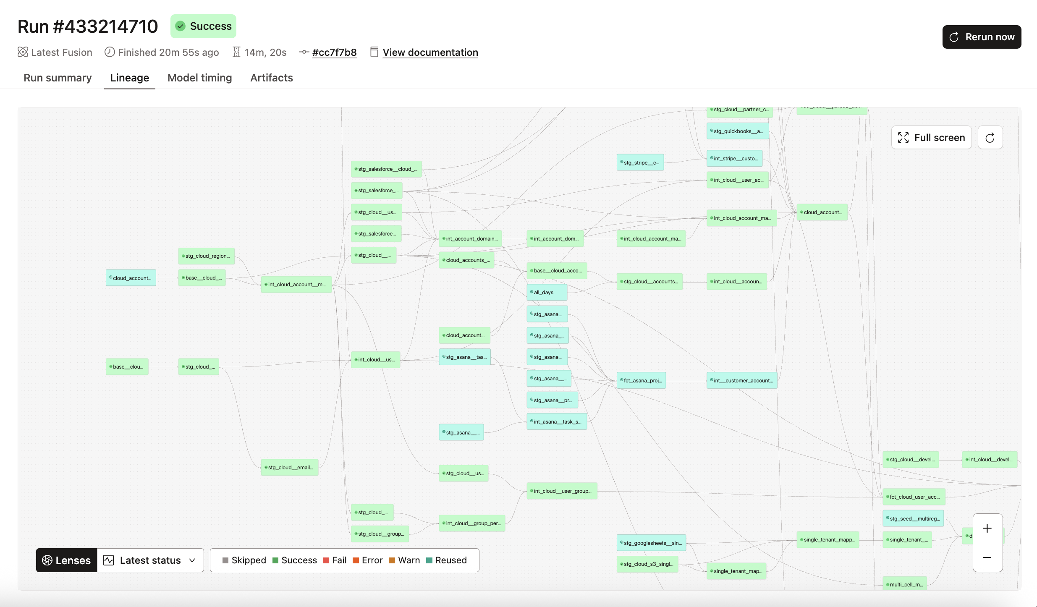This screenshot has width=1037, height=607.
Task: Open the Lenses menu
Action: click(x=66, y=560)
